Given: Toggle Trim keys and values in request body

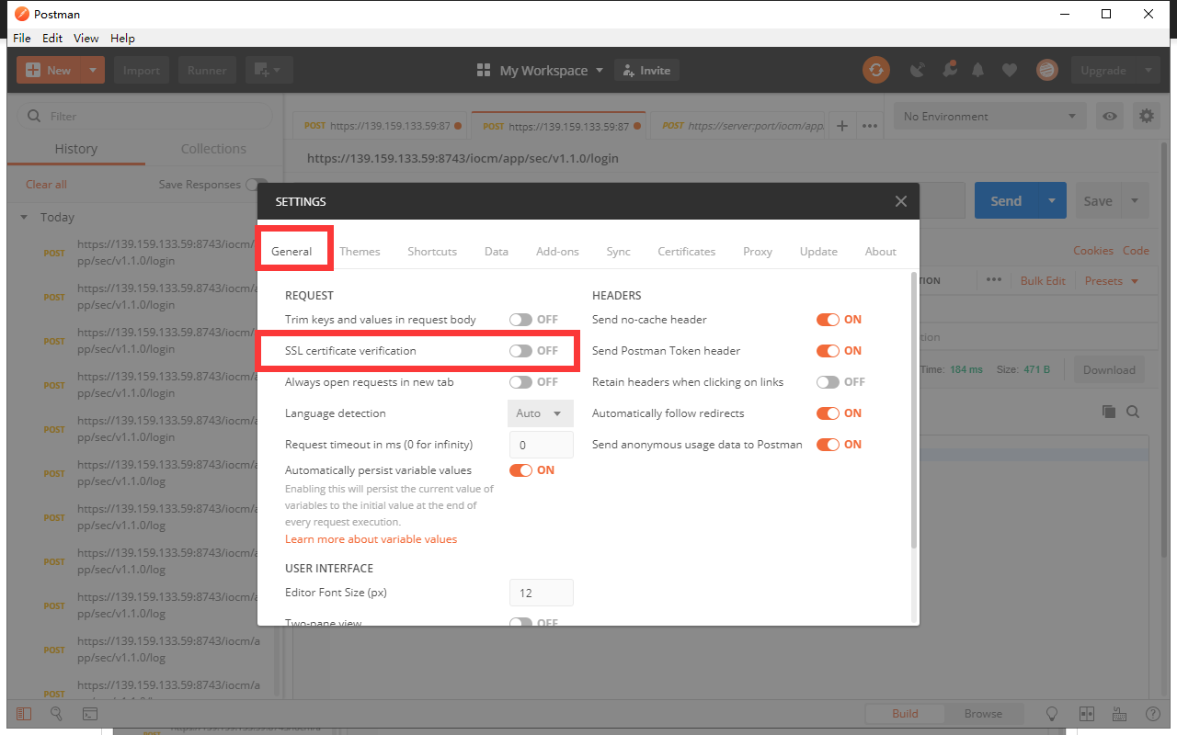Looking at the screenshot, I should 520,320.
